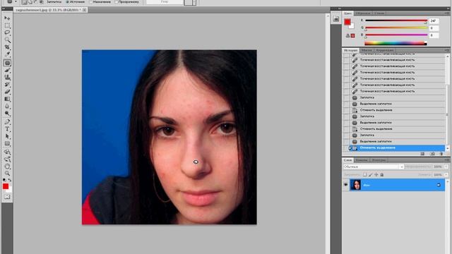Viewport: 452px width, 254px height.
Task: Click the red foreground swatch in Color panel
Action: 347,22
